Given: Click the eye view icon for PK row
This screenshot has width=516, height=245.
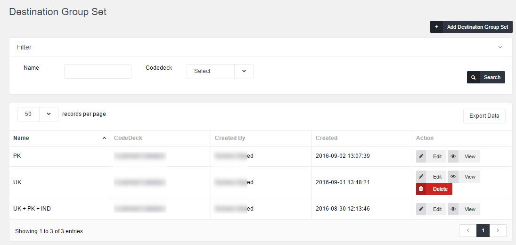Looking at the screenshot, I should [453, 156].
